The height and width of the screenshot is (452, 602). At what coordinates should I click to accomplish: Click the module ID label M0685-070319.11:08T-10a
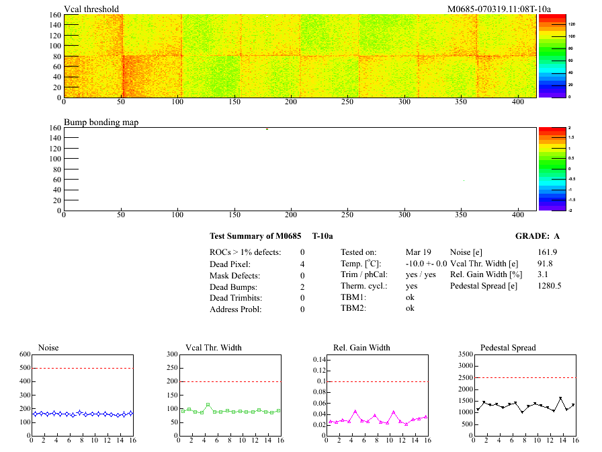pyautogui.click(x=499, y=9)
